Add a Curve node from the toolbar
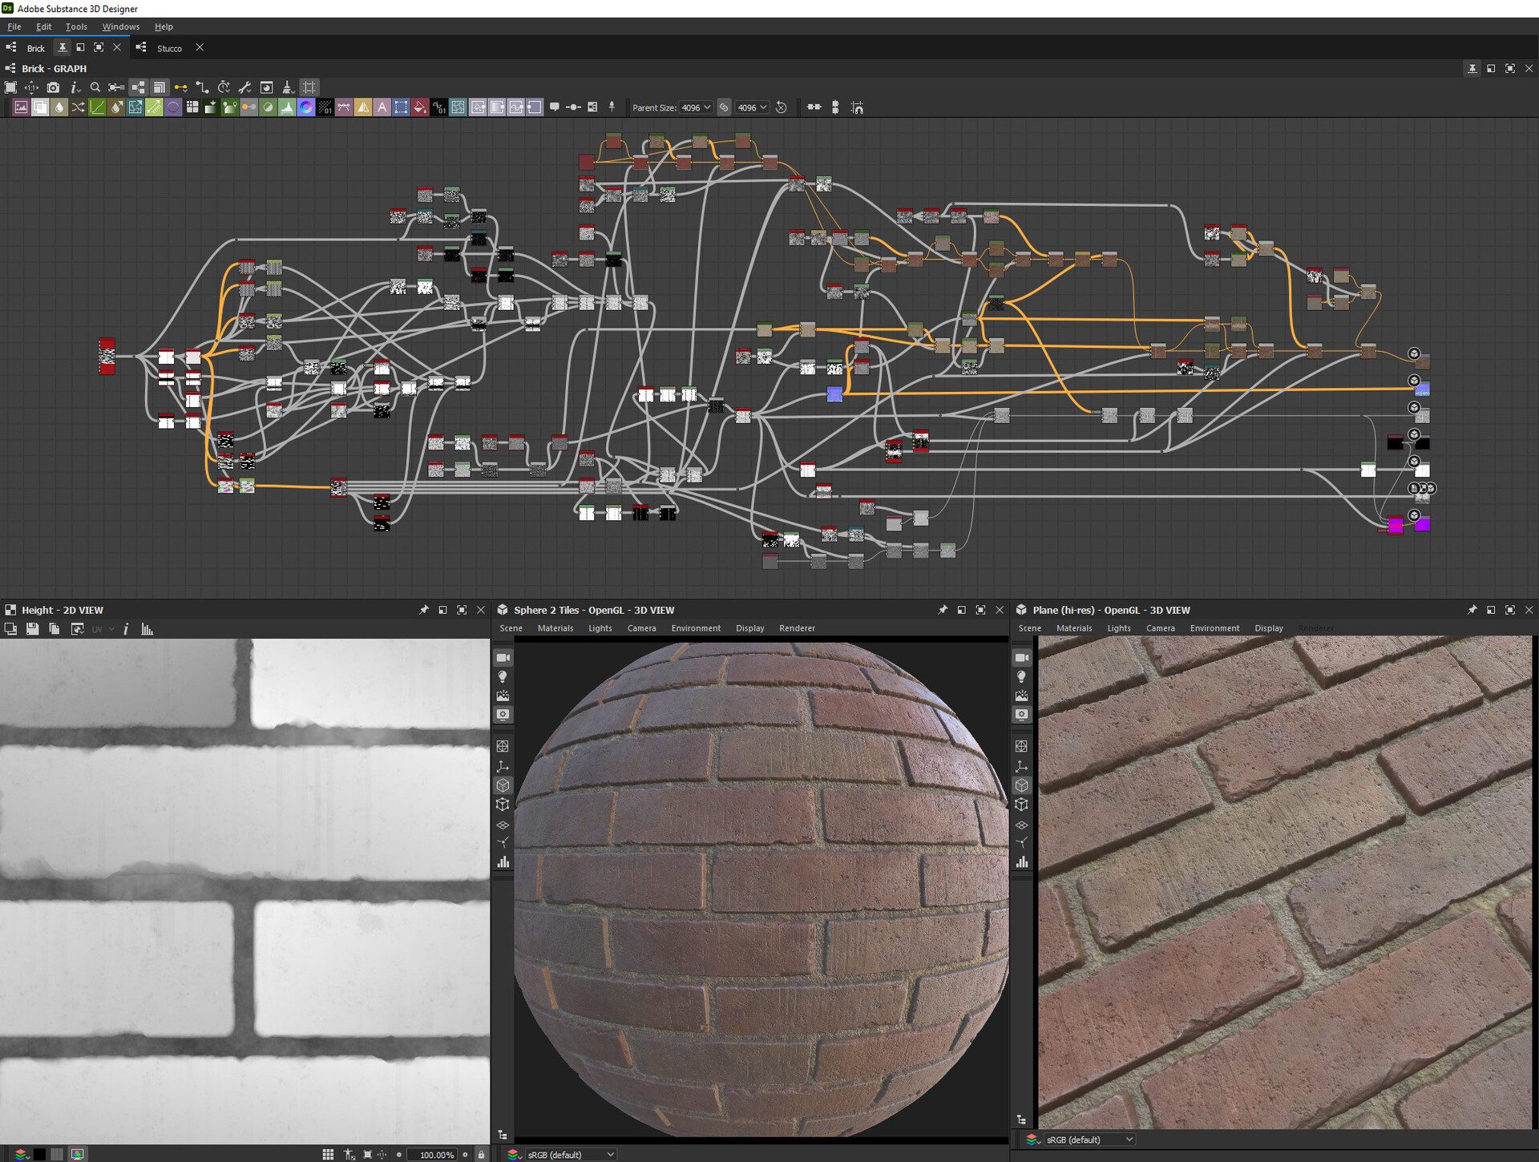 tap(97, 107)
